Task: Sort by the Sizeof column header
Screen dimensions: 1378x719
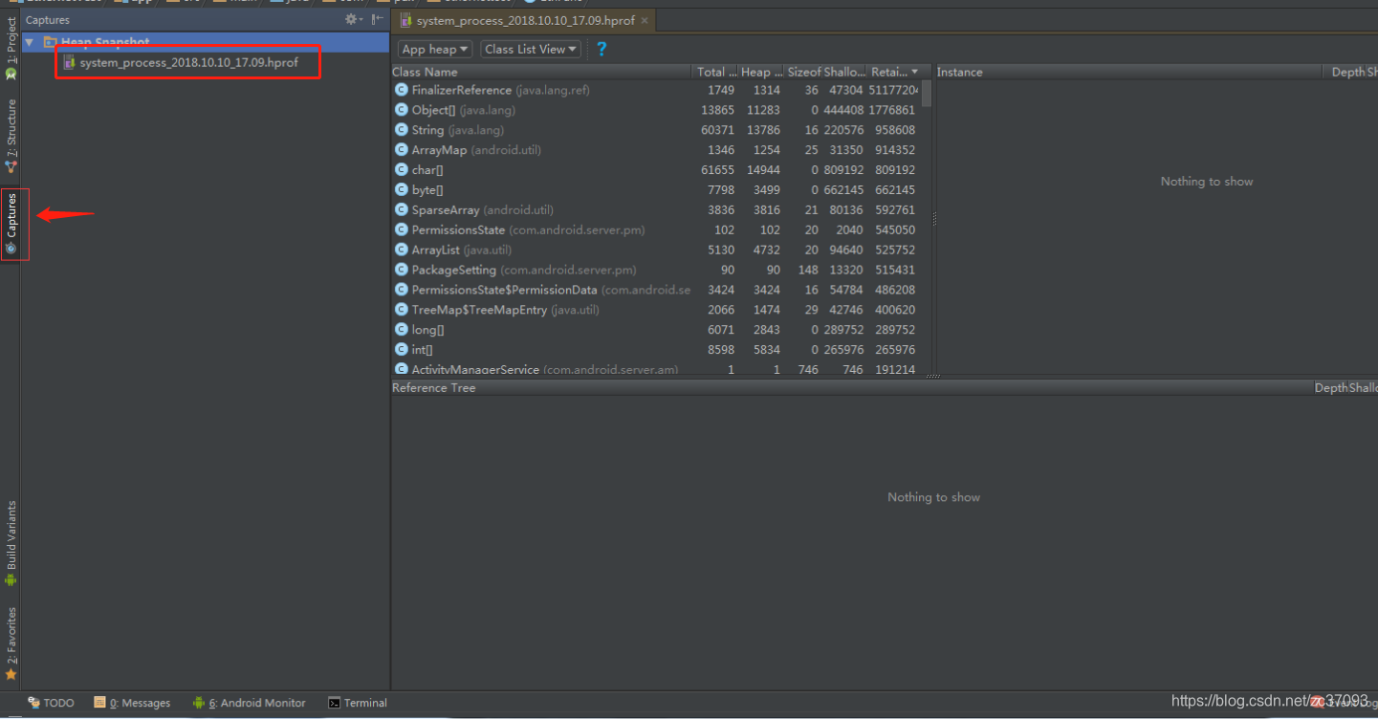Action: point(803,72)
